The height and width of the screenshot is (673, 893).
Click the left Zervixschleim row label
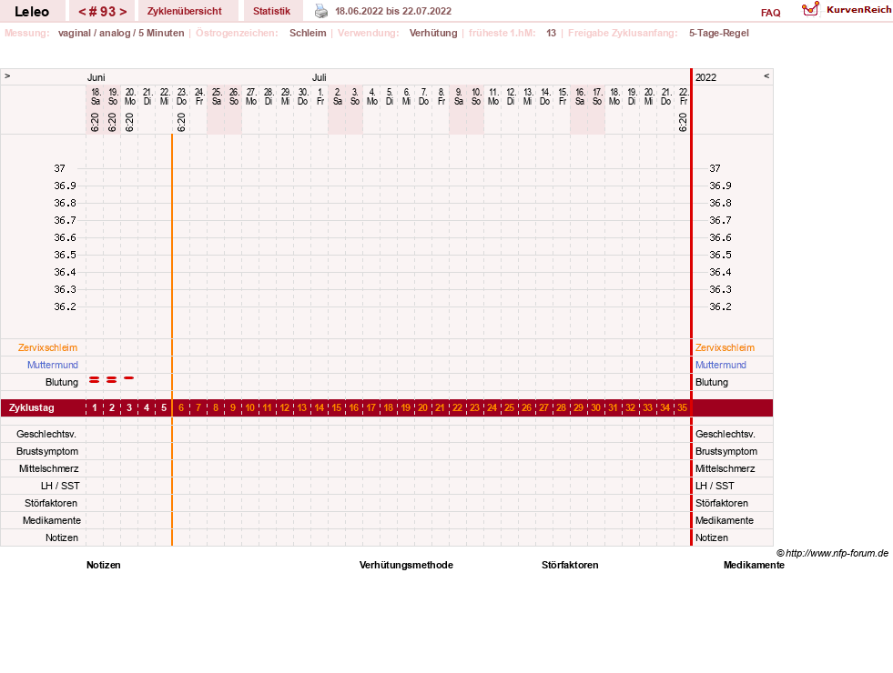tap(48, 347)
